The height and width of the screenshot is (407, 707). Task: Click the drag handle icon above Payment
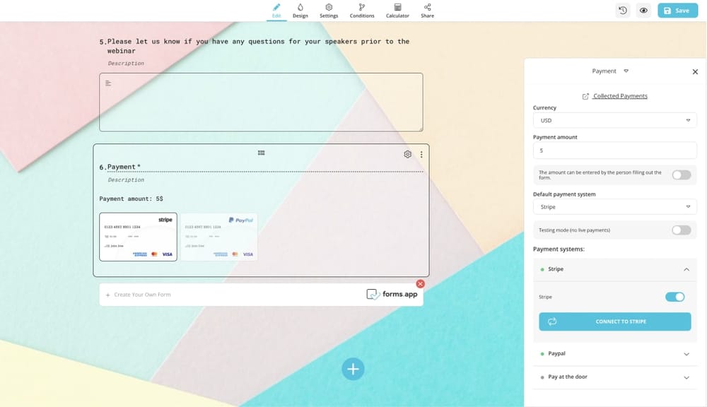click(261, 152)
